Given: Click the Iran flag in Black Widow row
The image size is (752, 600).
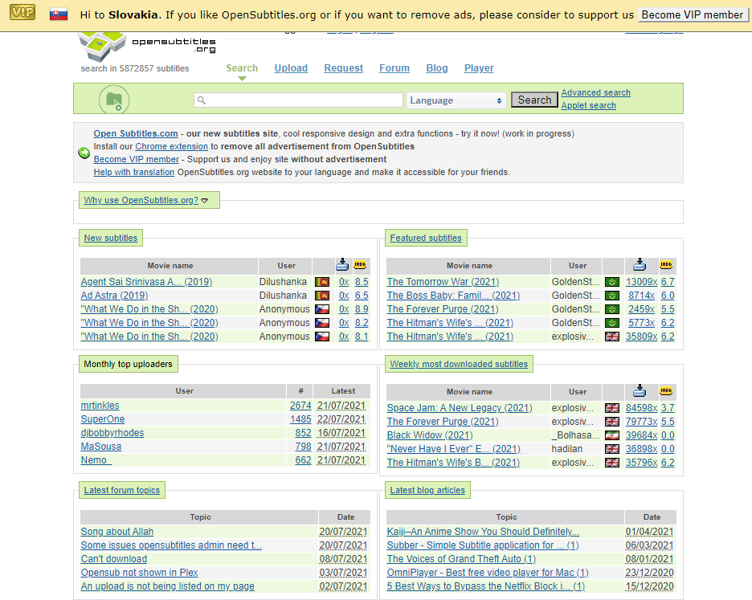Looking at the screenshot, I should [612, 435].
